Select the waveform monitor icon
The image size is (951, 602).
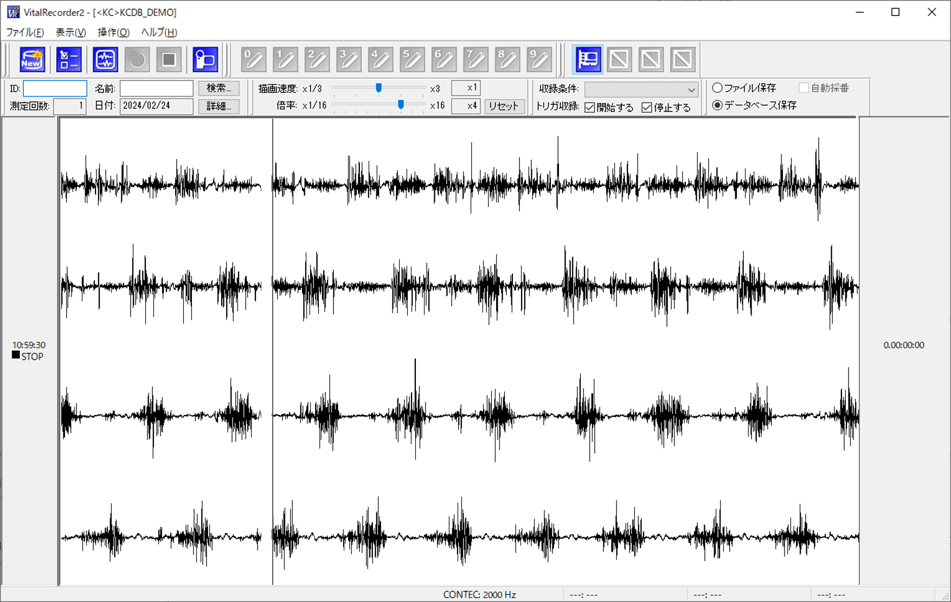coord(105,59)
